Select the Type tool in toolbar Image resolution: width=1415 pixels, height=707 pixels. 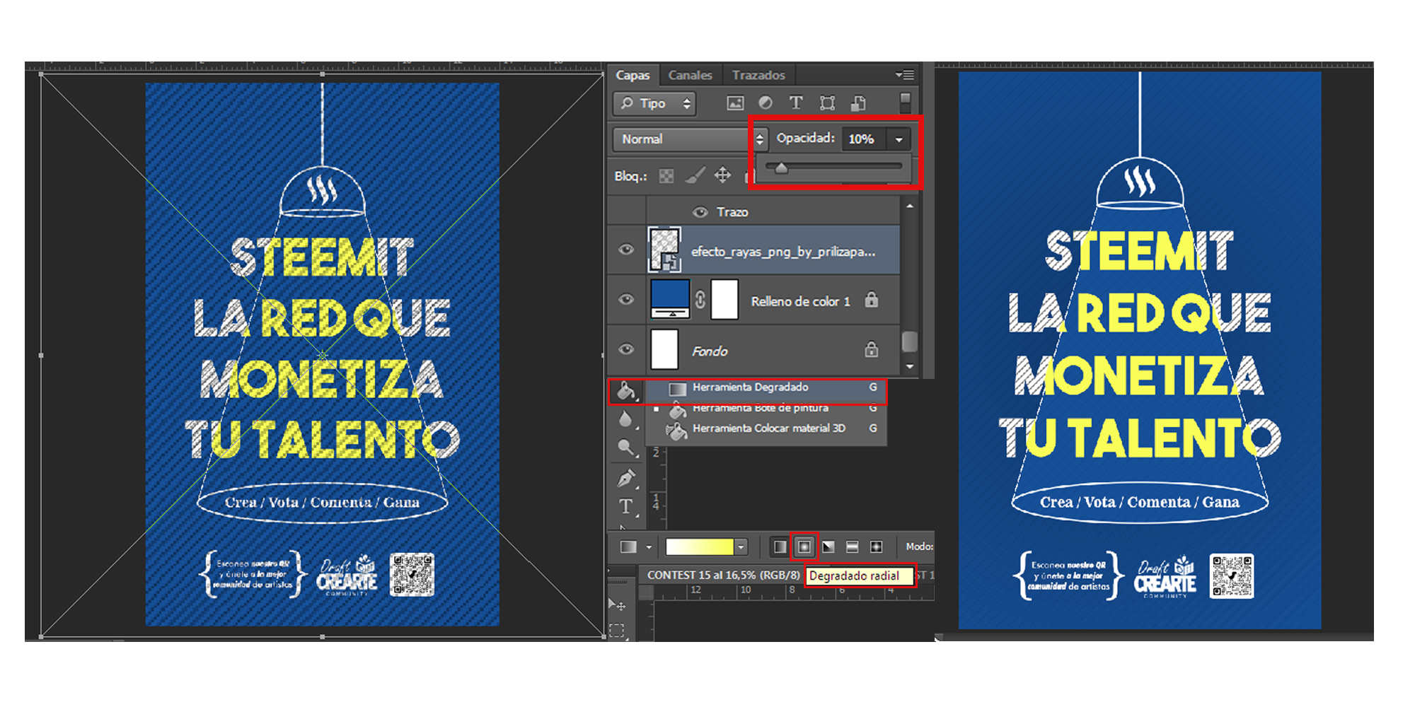point(625,506)
